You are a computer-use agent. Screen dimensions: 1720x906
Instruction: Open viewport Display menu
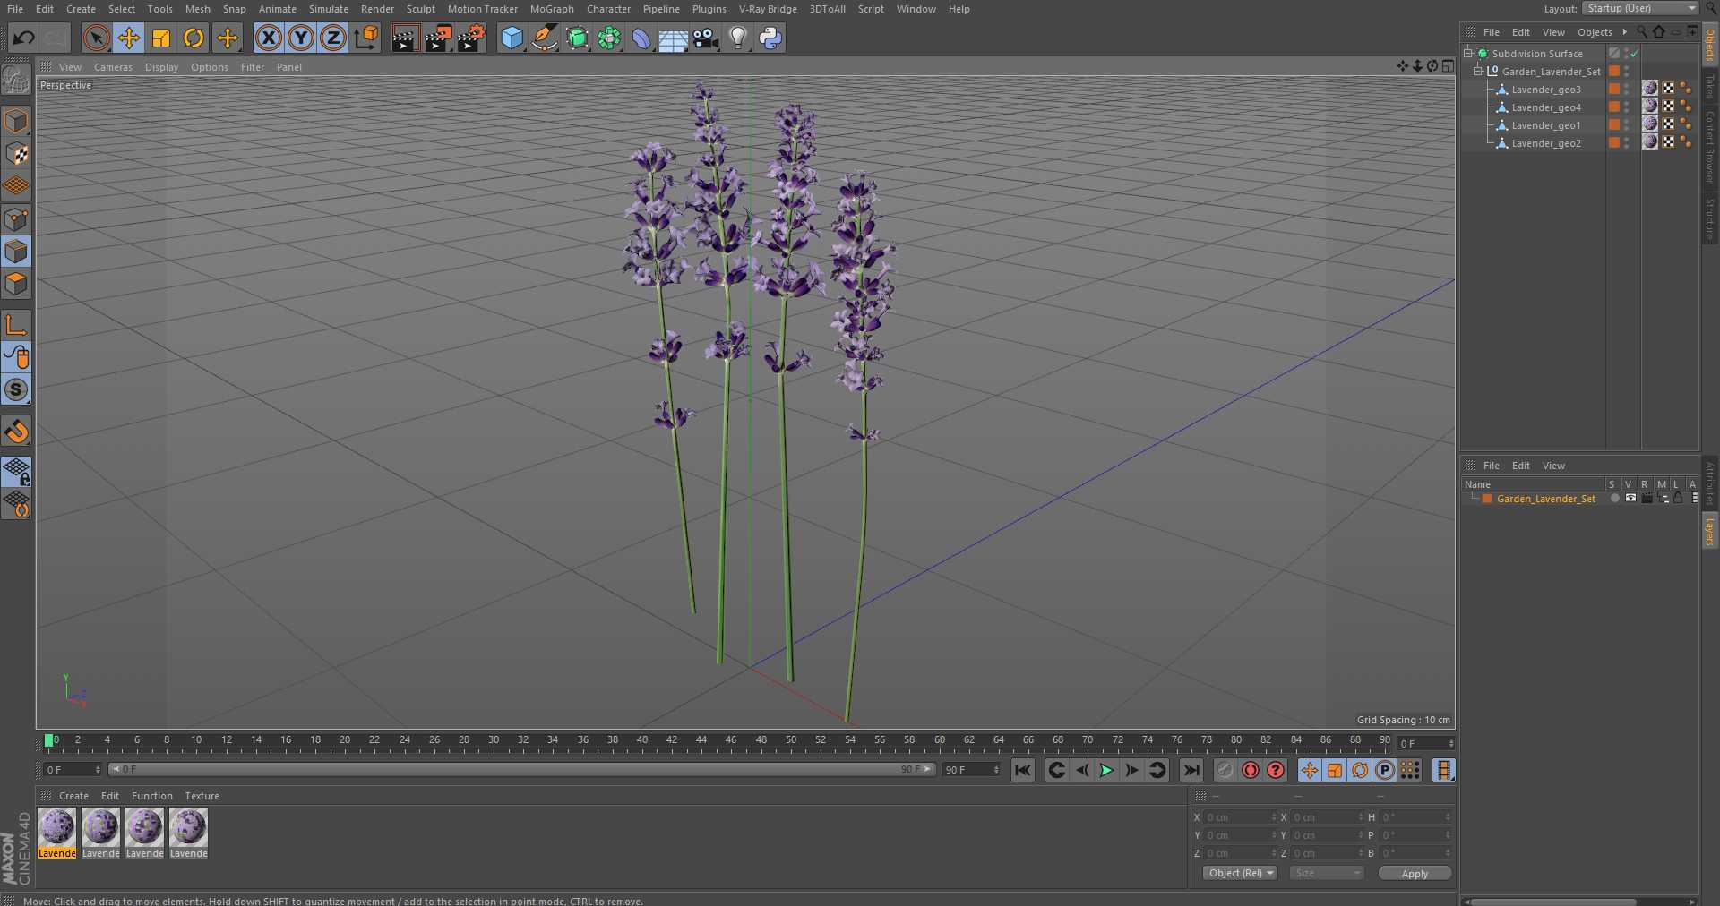point(161,67)
